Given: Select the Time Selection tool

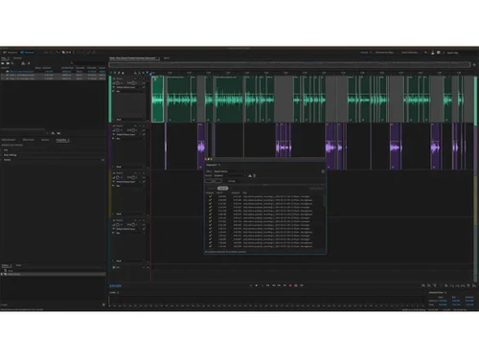Looking at the screenshot, I should (x=74, y=53).
